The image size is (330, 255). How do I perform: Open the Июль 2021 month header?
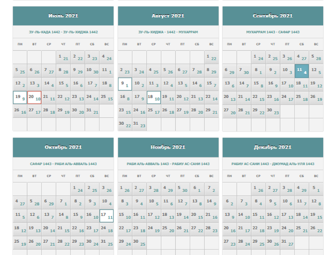coord(63,16)
